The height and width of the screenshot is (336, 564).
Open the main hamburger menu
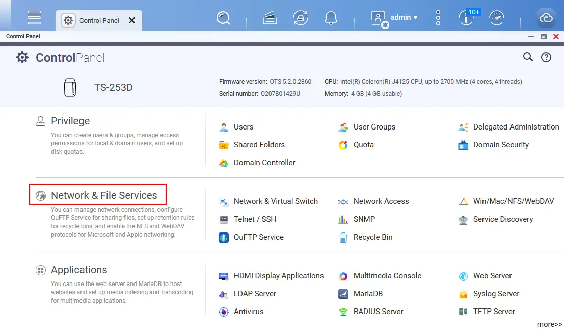(x=34, y=17)
